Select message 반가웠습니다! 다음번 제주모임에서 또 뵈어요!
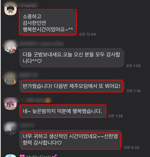 coord(72,86)
